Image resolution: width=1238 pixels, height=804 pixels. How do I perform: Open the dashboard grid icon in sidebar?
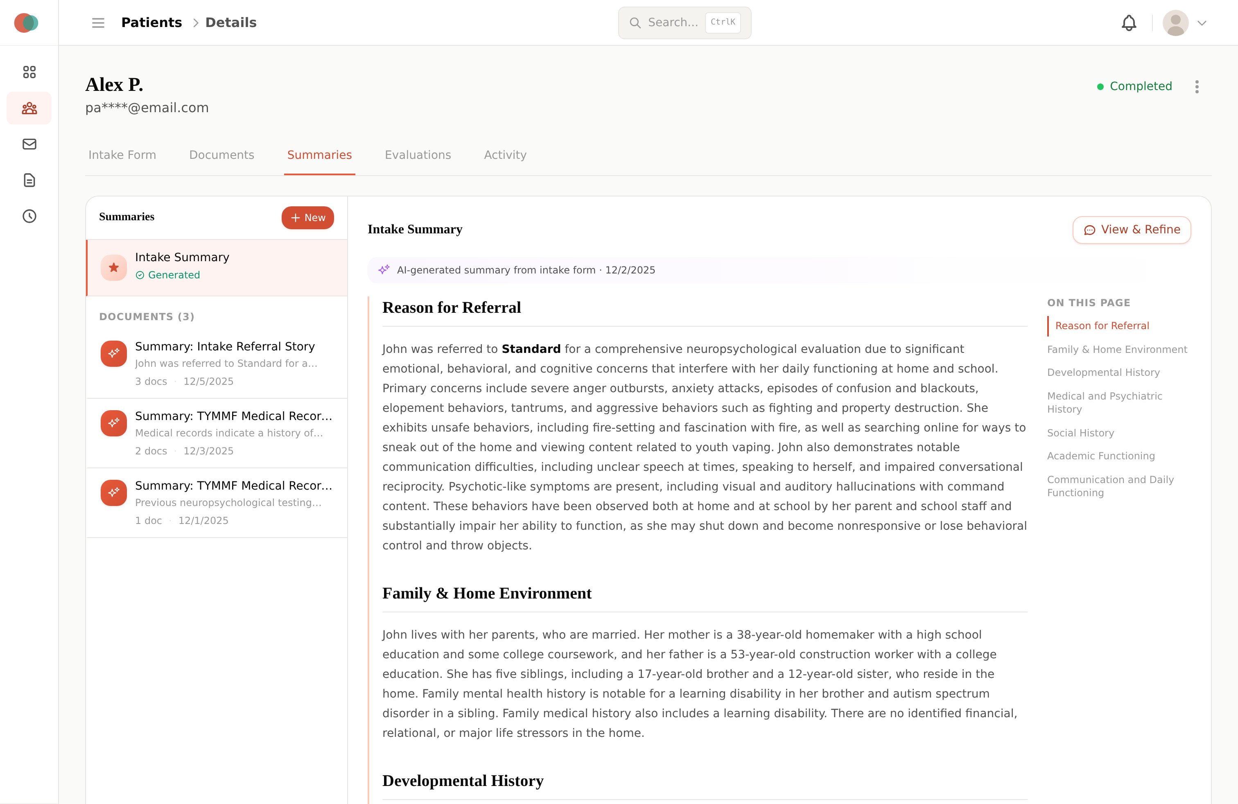click(x=29, y=72)
